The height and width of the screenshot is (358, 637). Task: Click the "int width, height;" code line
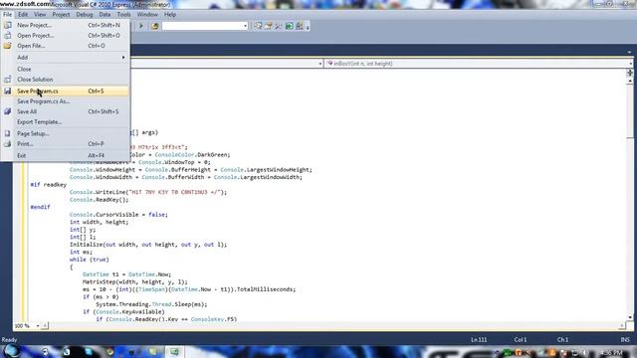(99, 222)
